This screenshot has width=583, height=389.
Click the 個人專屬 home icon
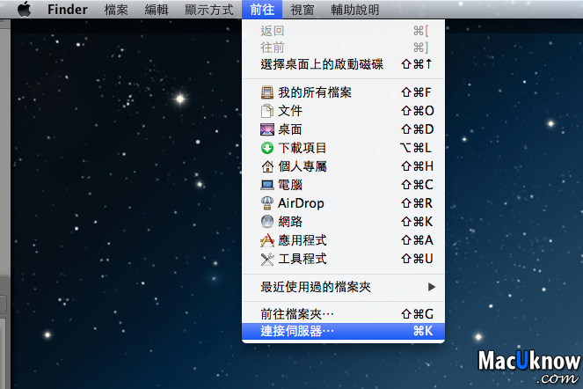pos(268,166)
